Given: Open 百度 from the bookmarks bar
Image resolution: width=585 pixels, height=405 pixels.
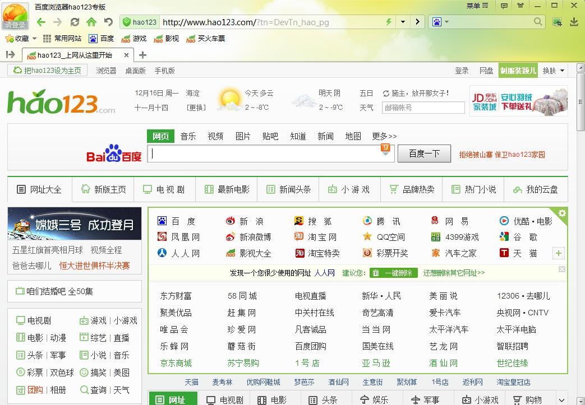Looking at the screenshot, I should pos(100,39).
